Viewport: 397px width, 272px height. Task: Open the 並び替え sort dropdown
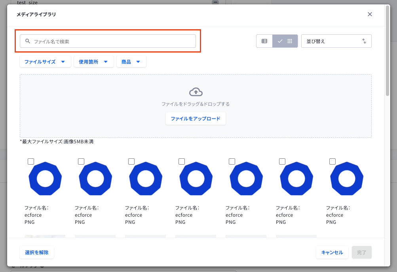pyautogui.click(x=336, y=41)
